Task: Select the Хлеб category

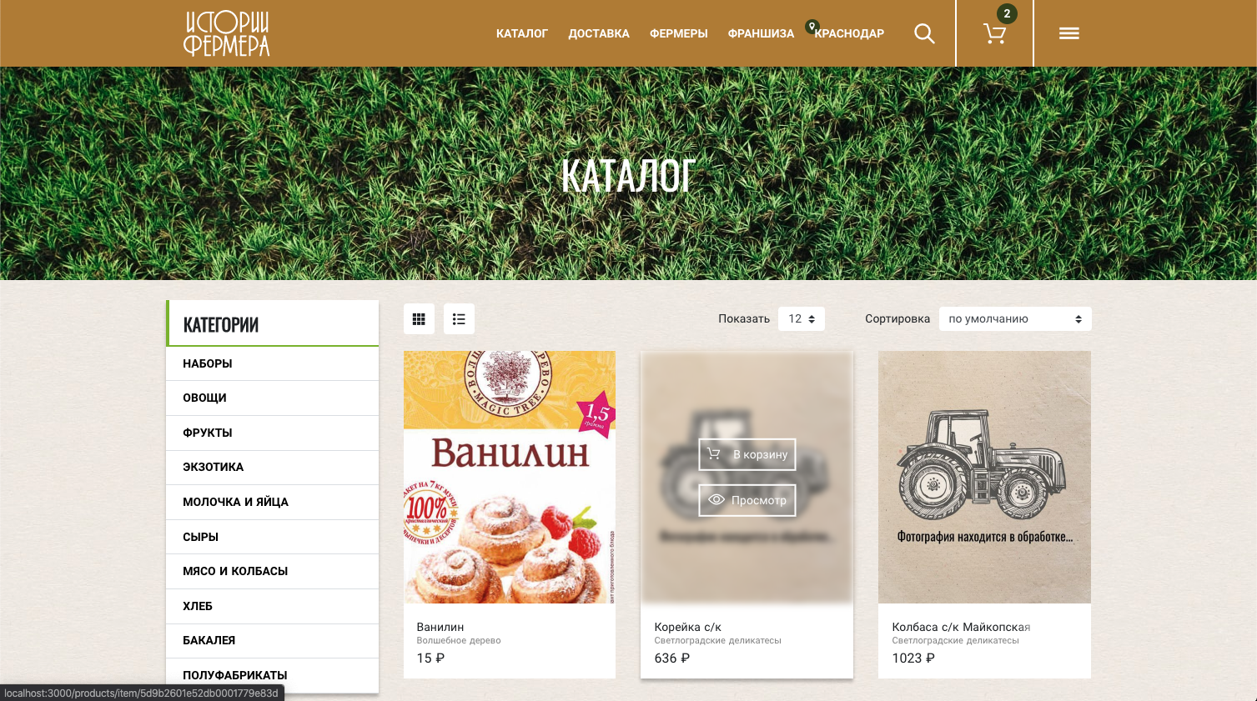Action: [x=273, y=606]
